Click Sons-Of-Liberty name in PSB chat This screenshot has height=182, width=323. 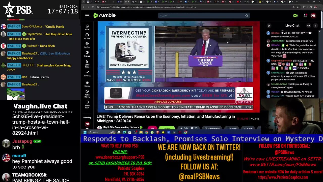click(x=32, y=27)
